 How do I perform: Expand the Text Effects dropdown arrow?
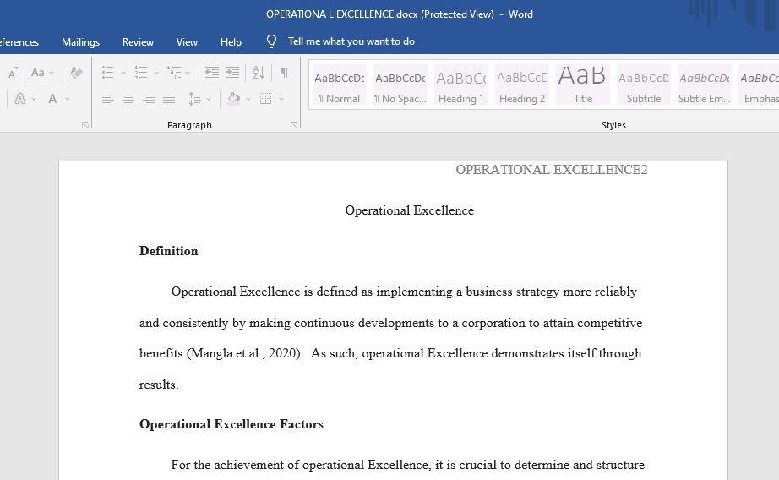tap(34, 100)
